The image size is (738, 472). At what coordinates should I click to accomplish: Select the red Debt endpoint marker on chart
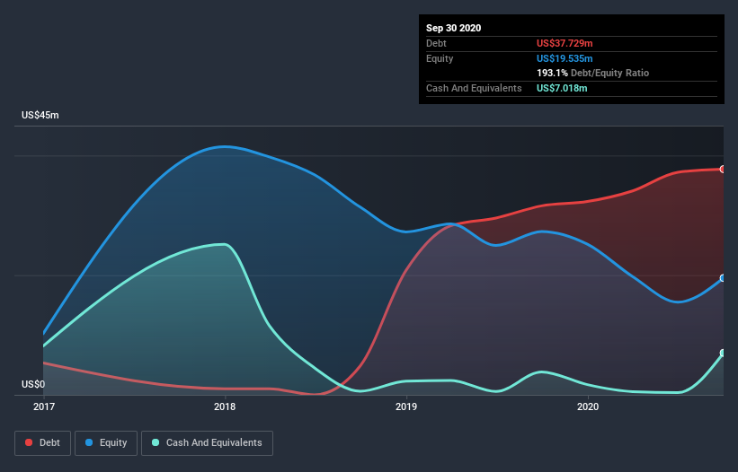pyautogui.click(x=723, y=169)
